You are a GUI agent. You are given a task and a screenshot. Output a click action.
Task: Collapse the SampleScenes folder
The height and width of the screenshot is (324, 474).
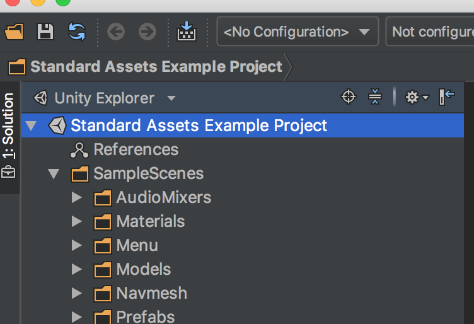pyautogui.click(x=54, y=174)
